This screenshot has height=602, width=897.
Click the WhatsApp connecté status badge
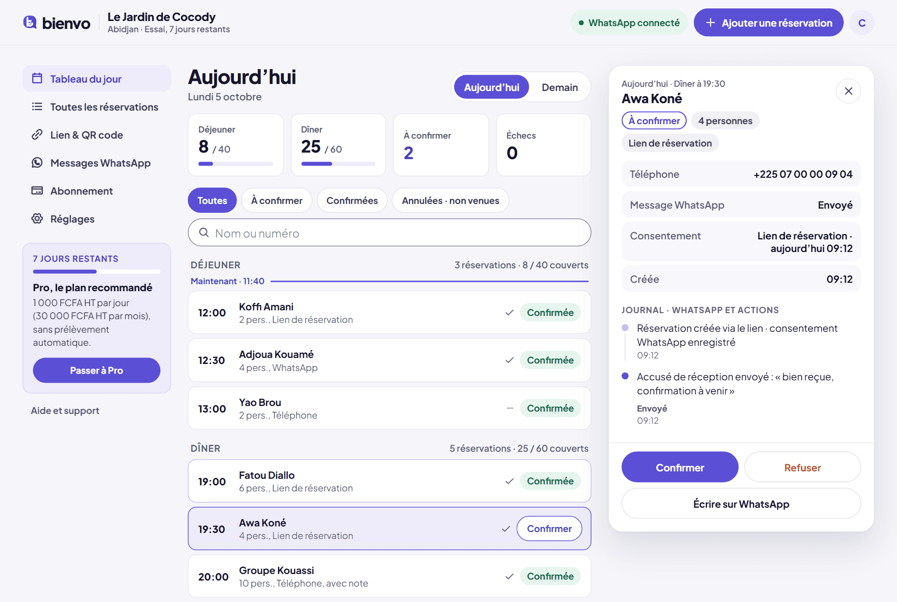pos(629,22)
